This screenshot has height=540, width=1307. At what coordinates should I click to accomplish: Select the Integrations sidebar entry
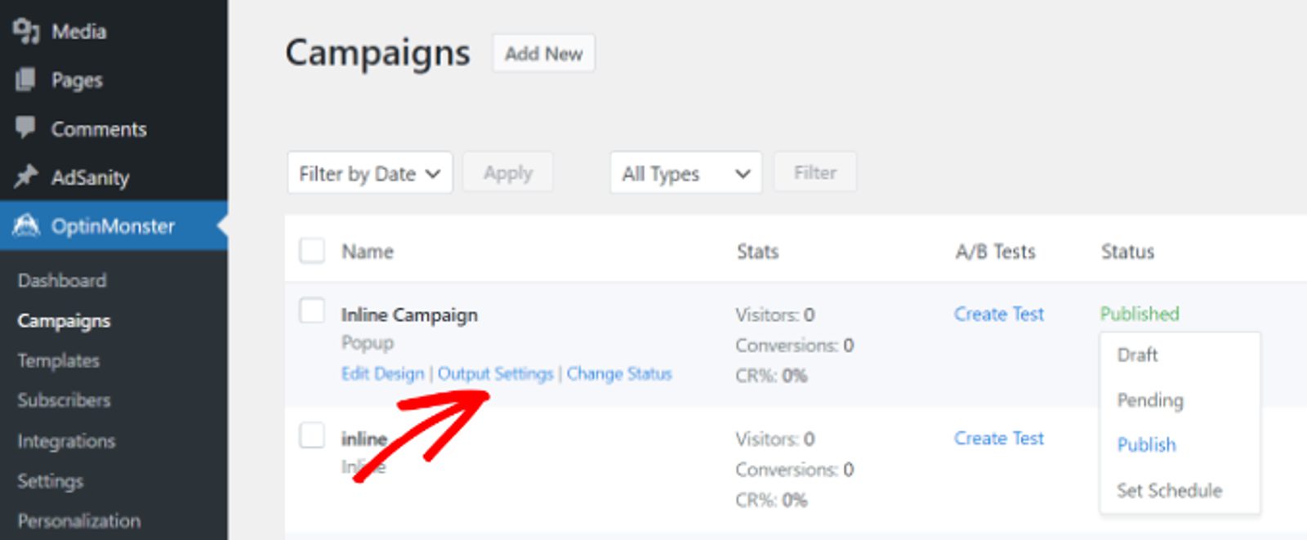(x=66, y=441)
